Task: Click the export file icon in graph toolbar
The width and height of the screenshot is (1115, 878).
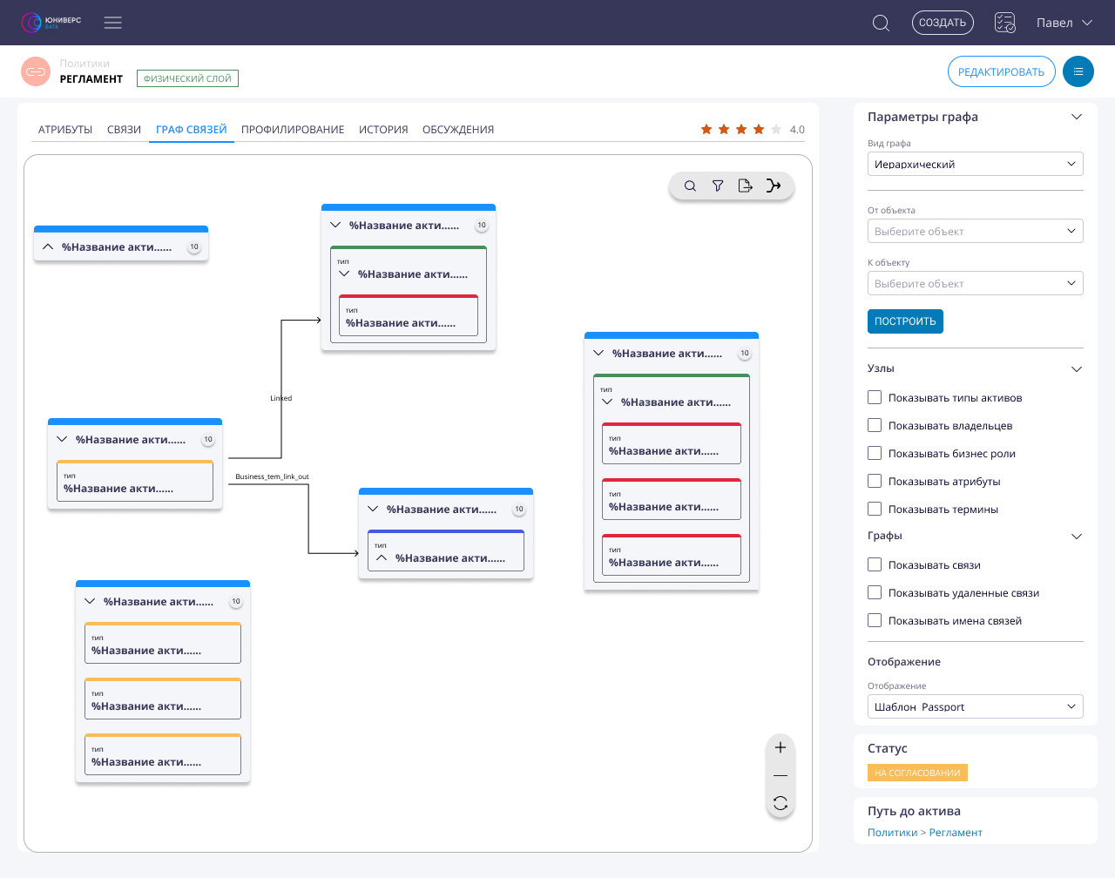Action: coord(745,186)
